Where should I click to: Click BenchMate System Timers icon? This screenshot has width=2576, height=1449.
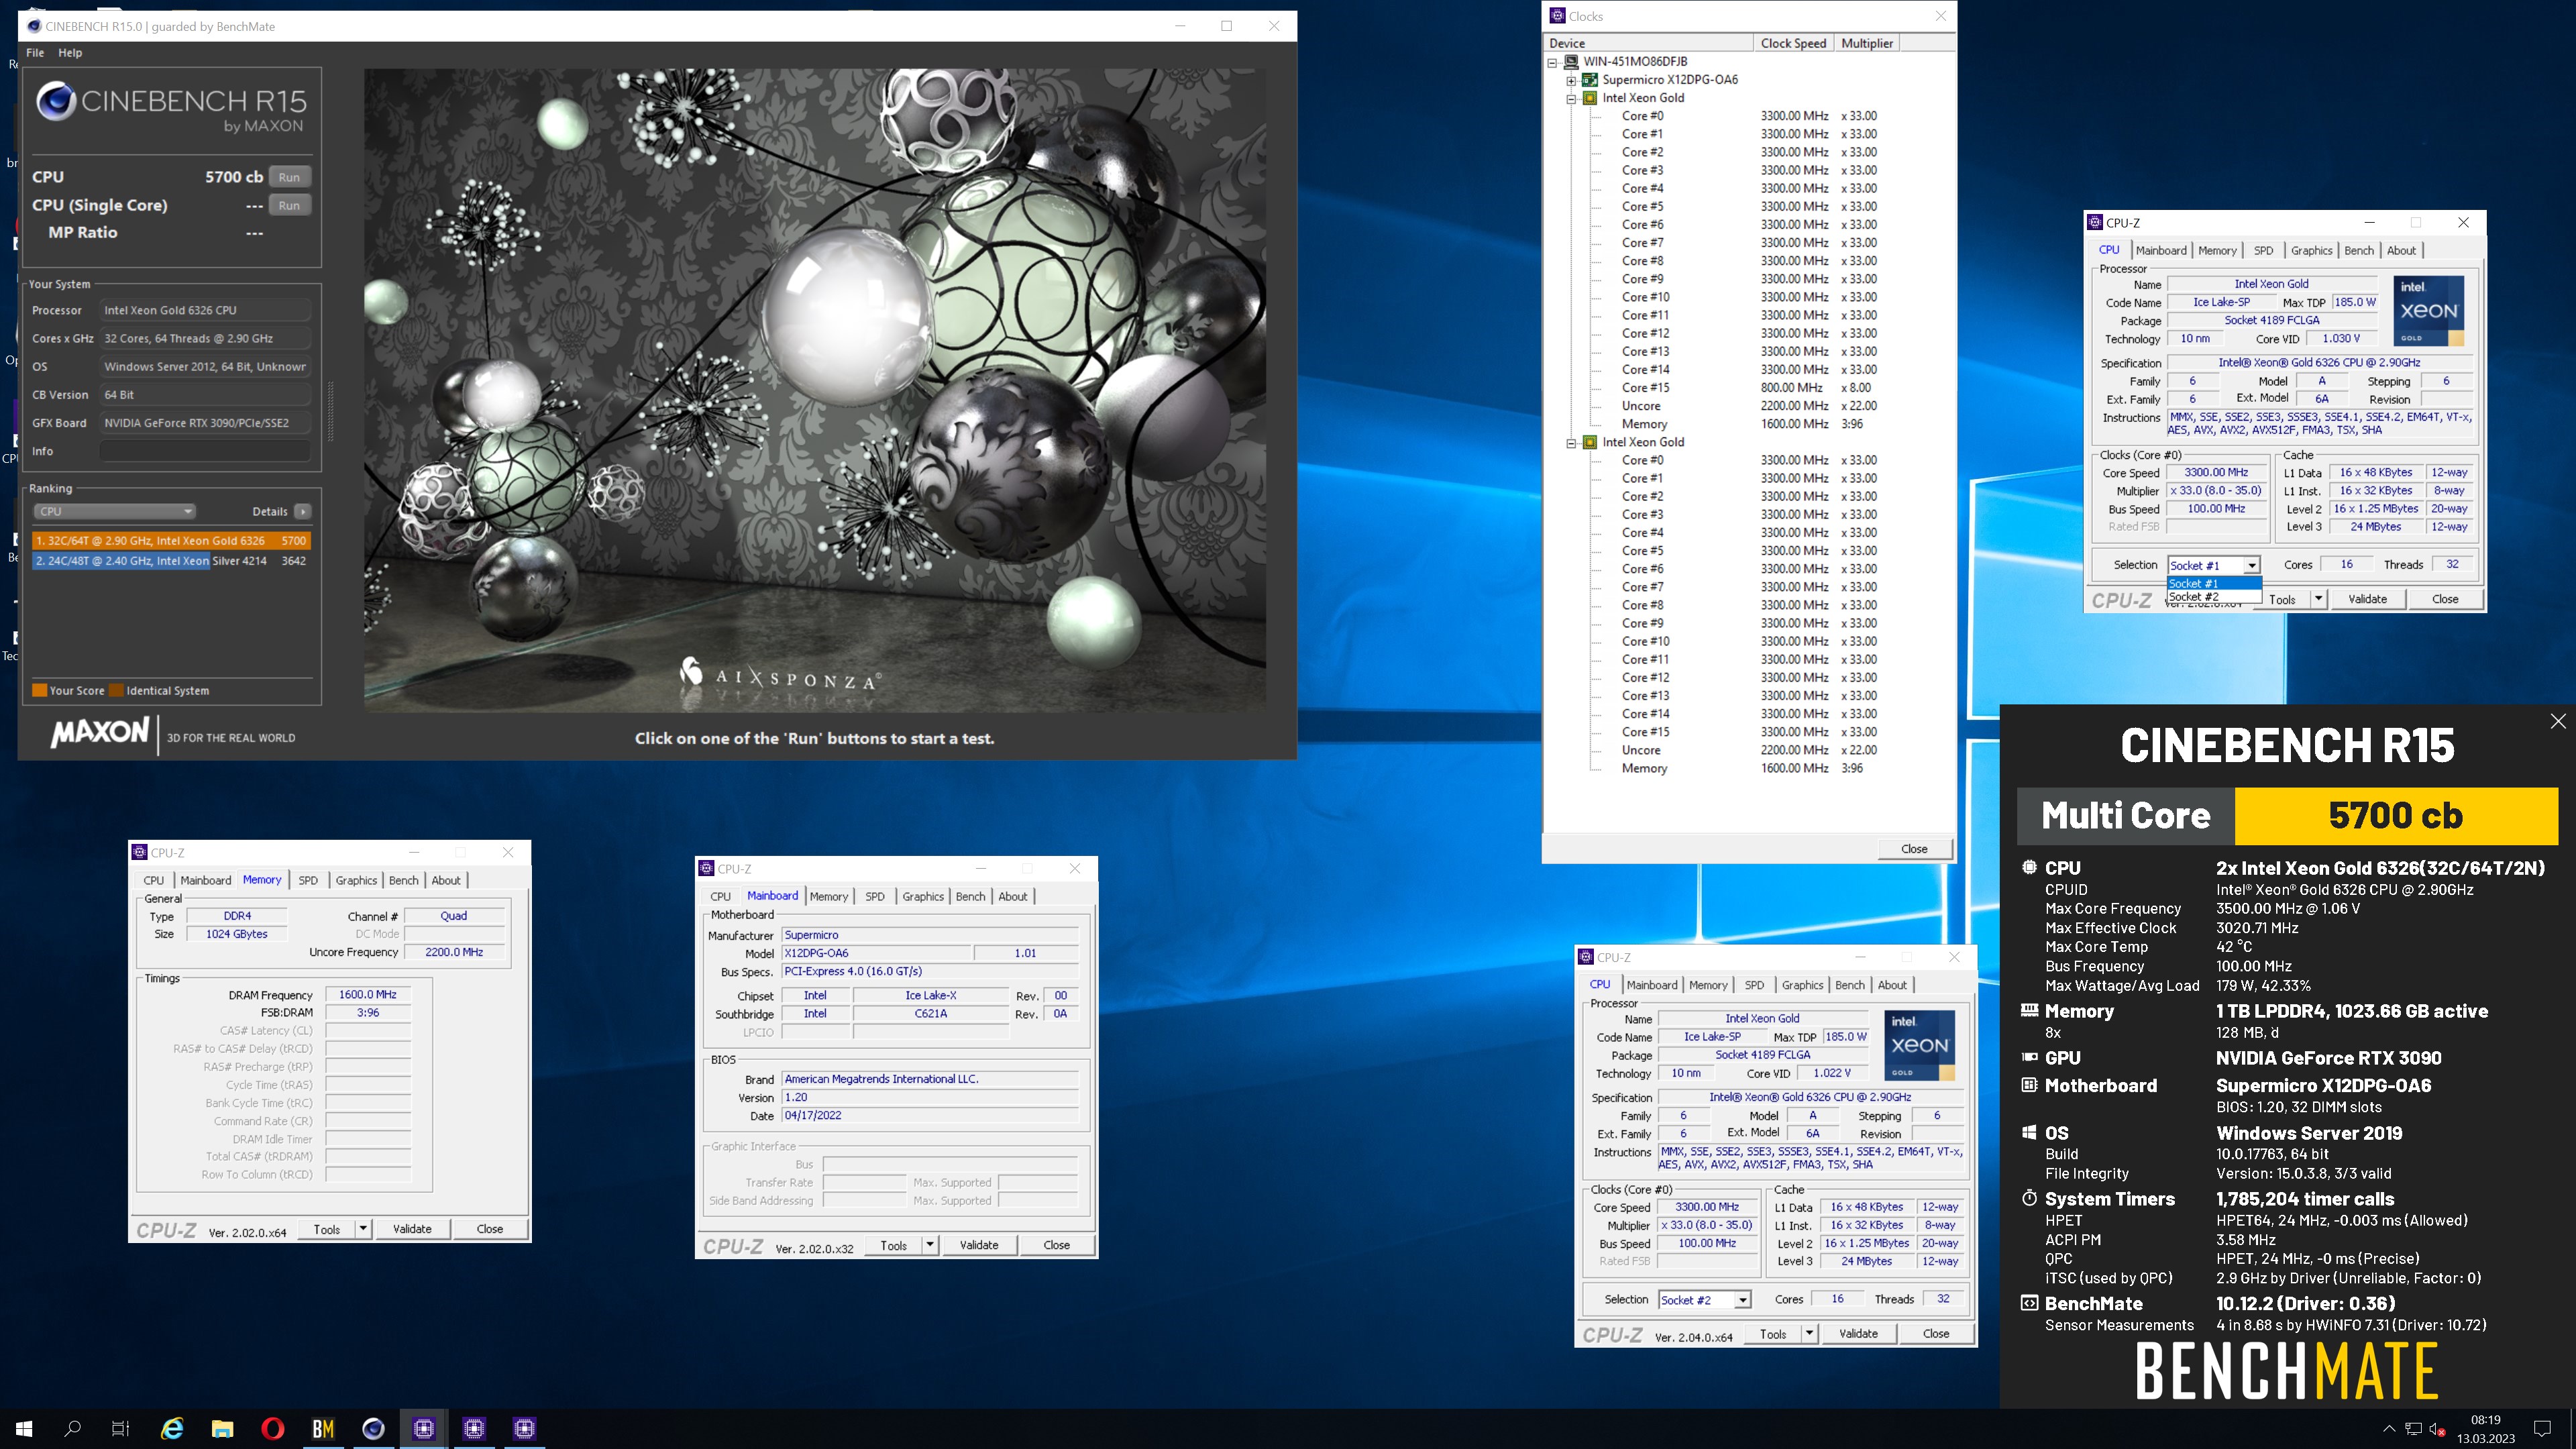[x=2029, y=1198]
